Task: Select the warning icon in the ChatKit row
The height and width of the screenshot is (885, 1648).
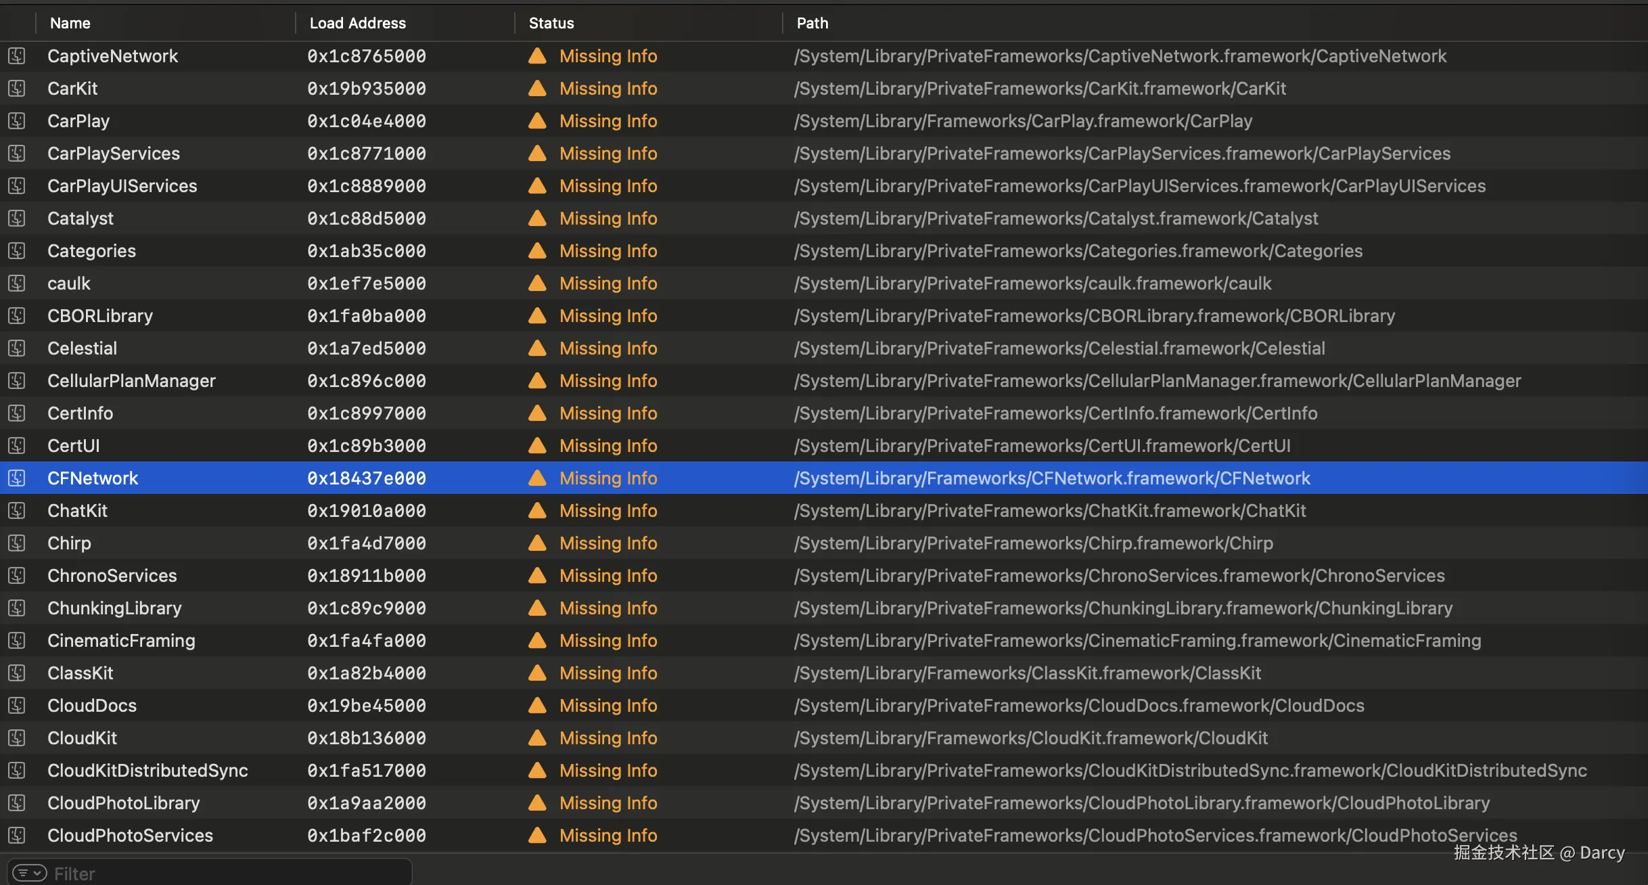Action: pos(537,510)
